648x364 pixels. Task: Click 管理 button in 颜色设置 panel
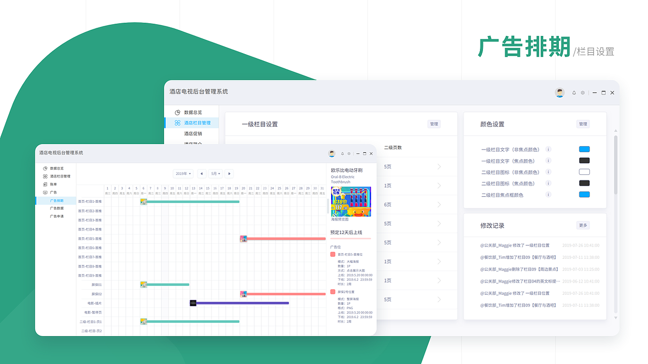tap(583, 124)
